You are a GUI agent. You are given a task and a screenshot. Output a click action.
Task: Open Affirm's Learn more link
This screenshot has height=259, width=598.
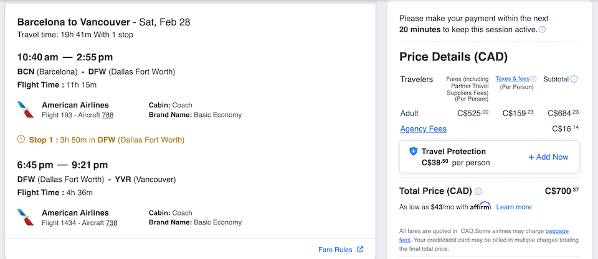coord(514,207)
